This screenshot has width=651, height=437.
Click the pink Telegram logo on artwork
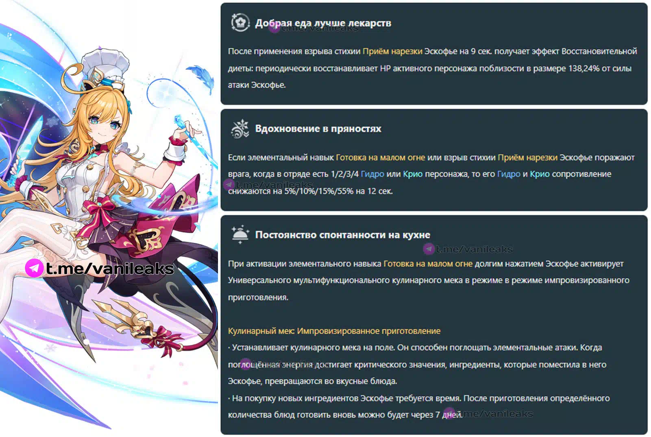pos(34,269)
